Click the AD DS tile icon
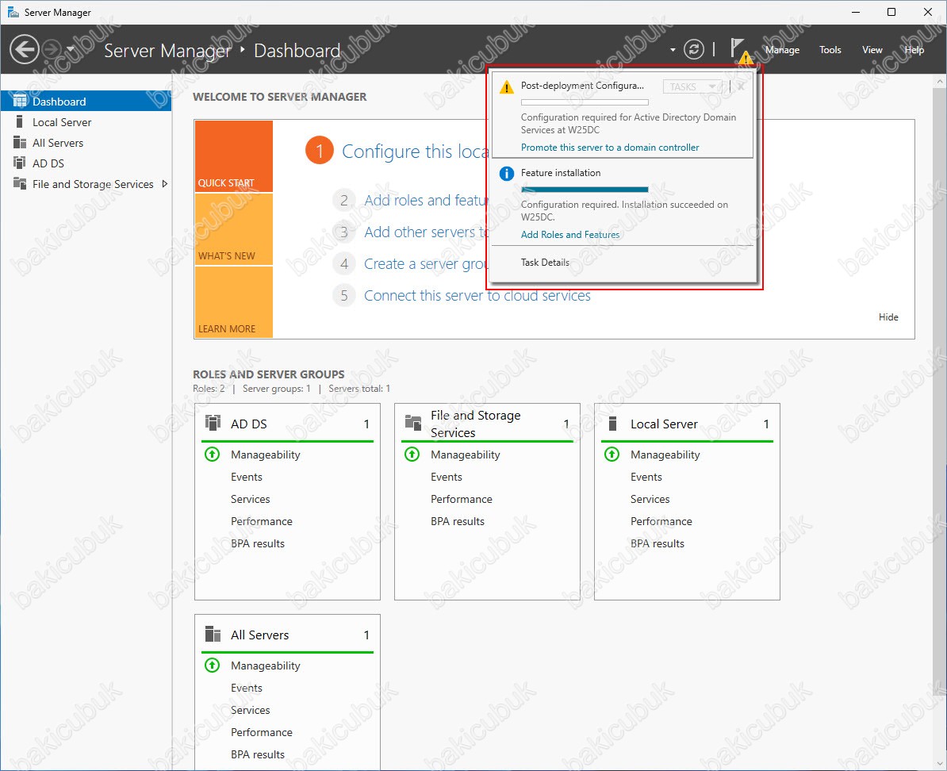This screenshot has height=771, width=947. tap(213, 422)
